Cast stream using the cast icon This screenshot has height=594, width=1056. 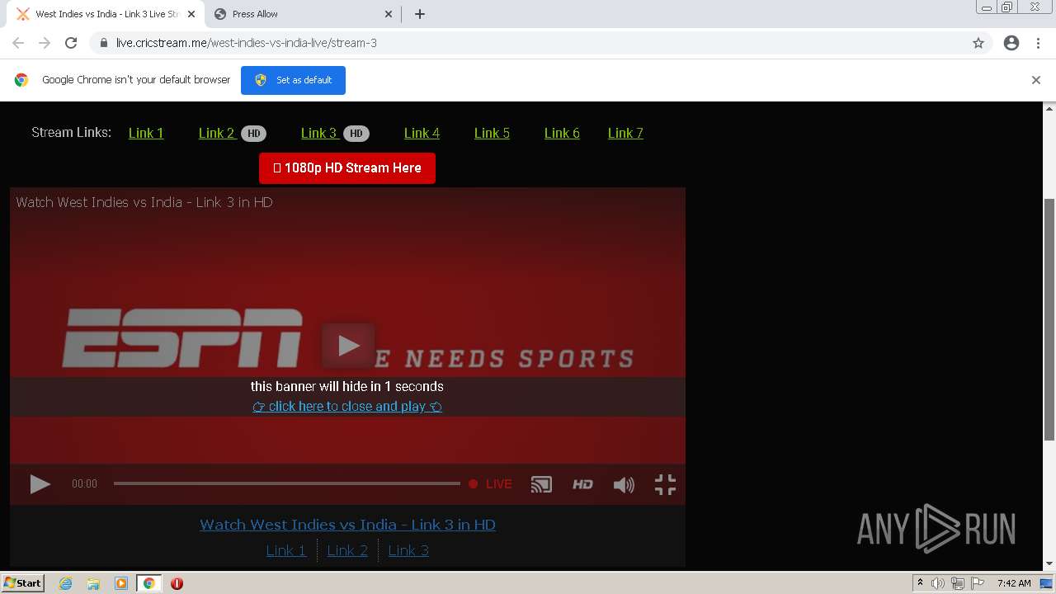tap(541, 484)
